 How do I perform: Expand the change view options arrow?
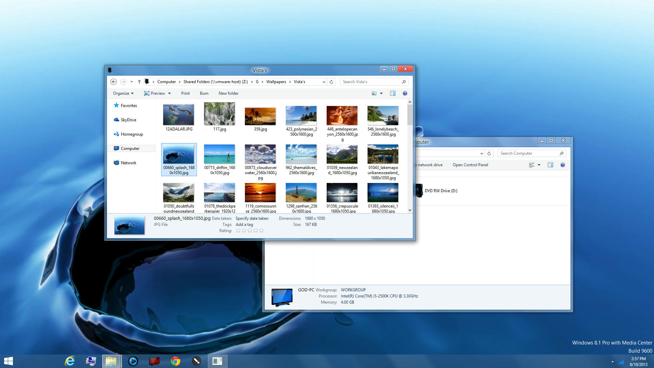click(x=381, y=93)
